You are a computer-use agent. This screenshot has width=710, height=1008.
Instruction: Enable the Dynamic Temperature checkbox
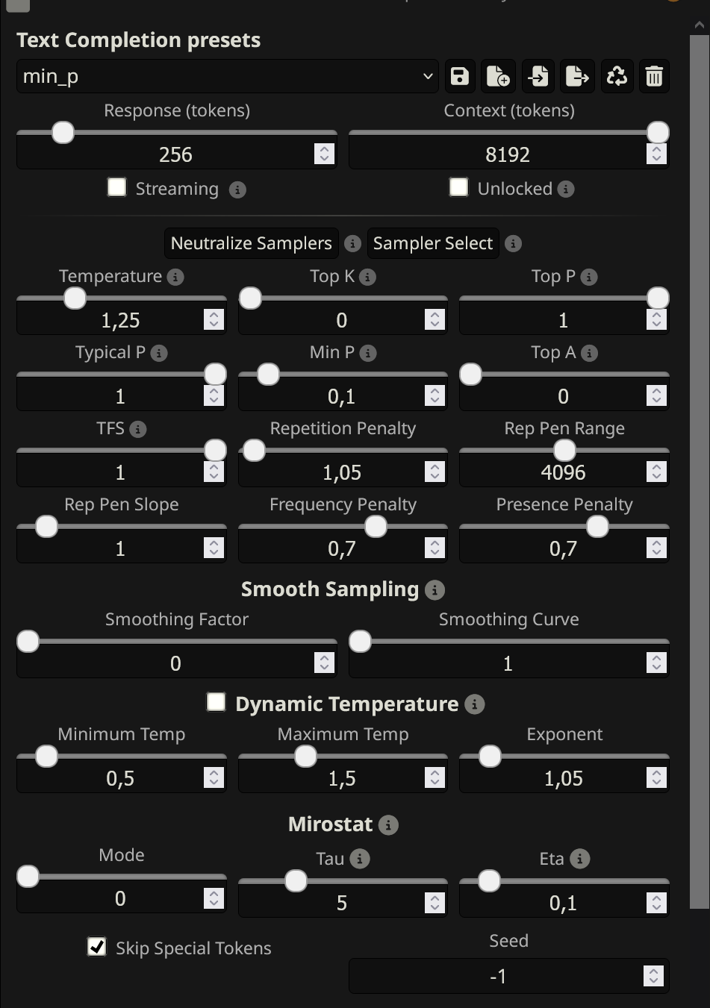click(217, 703)
